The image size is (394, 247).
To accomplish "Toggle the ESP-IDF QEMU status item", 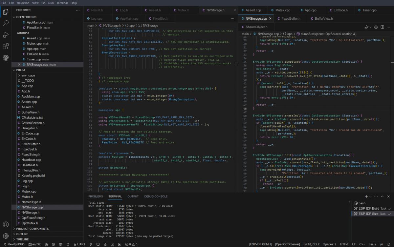I will tap(261, 244).
